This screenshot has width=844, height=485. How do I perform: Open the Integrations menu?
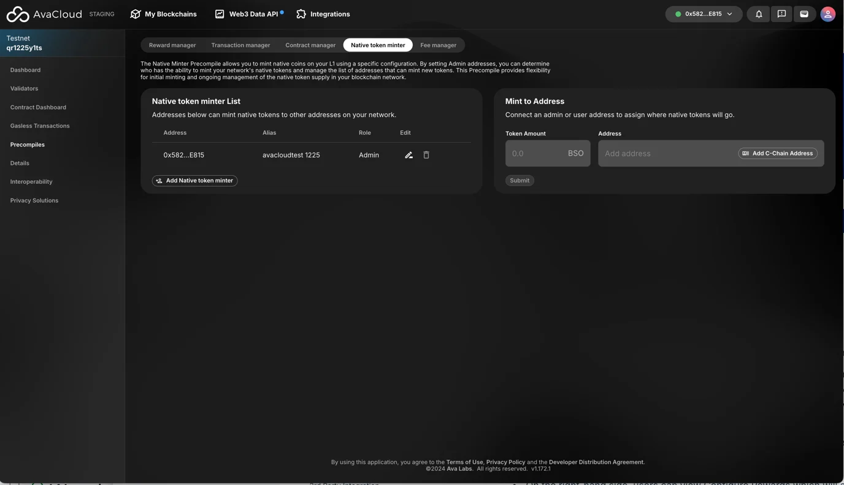pyautogui.click(x=323, y=14)
